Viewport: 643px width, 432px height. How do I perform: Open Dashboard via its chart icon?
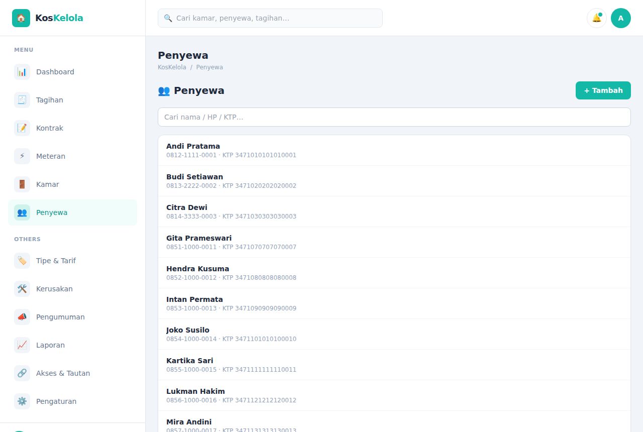pyautogui.click(x=22, y=72)
